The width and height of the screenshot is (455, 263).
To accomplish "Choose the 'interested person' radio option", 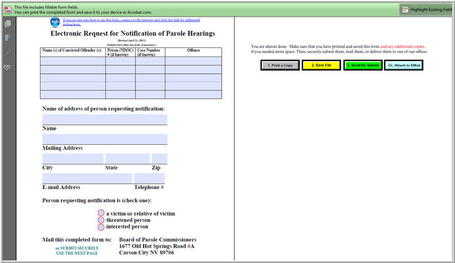I will tap(101, 227).
